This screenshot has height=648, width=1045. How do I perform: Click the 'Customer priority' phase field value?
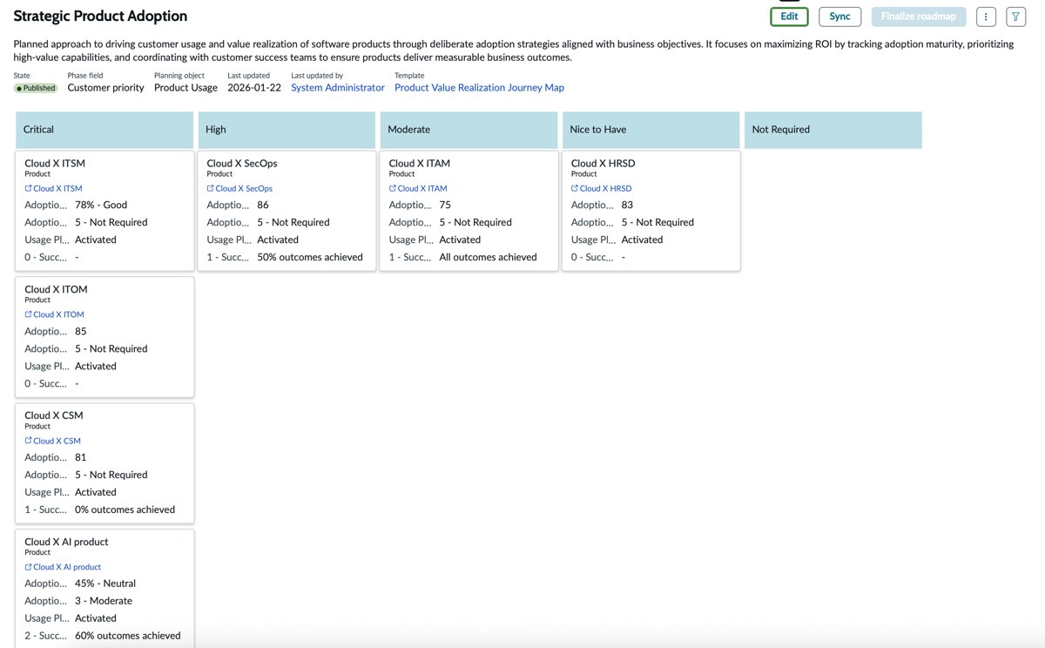click(105, 88)
